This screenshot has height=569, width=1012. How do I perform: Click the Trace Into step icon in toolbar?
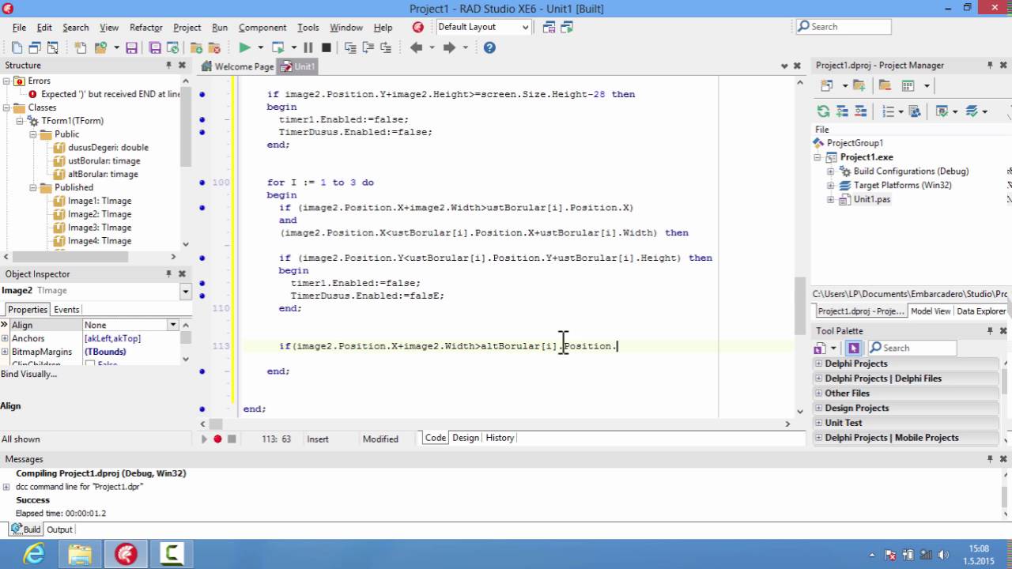click(x=350, y=47)
